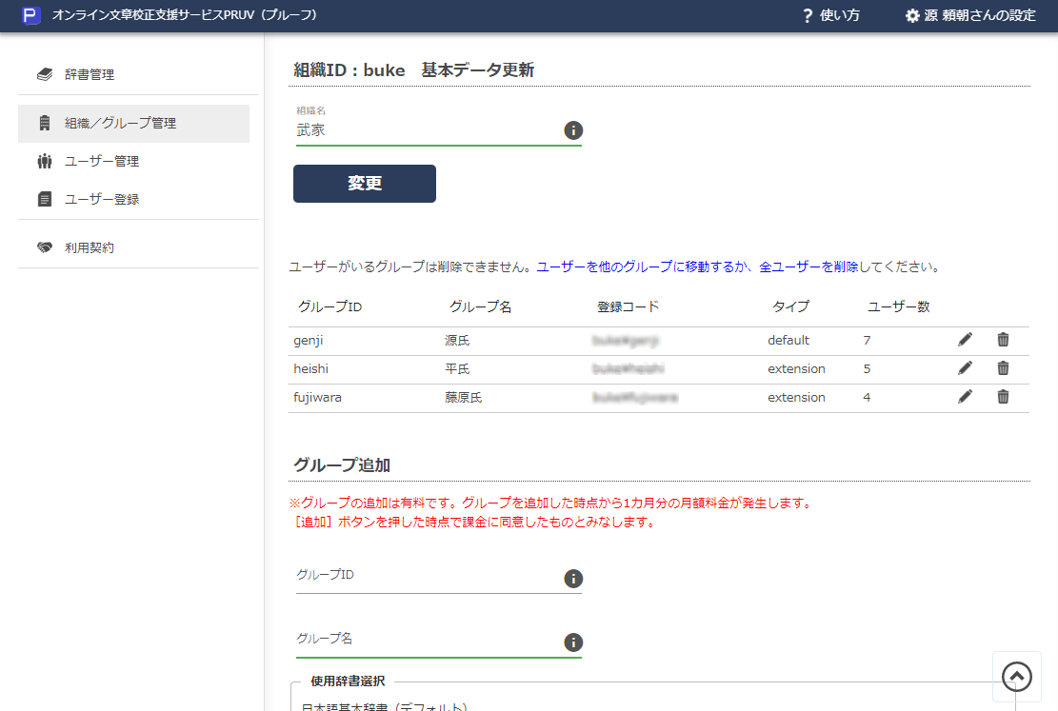Select 組織／グループ管理 in the sidebar
The width and height of the screenshot is (1058, 711).
tap(120, 124)
